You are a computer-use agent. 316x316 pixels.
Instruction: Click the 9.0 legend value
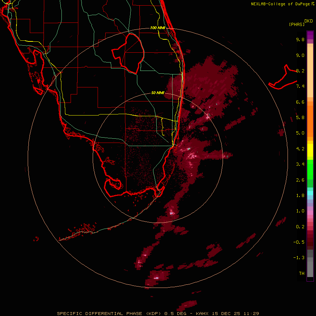(300, 55)
